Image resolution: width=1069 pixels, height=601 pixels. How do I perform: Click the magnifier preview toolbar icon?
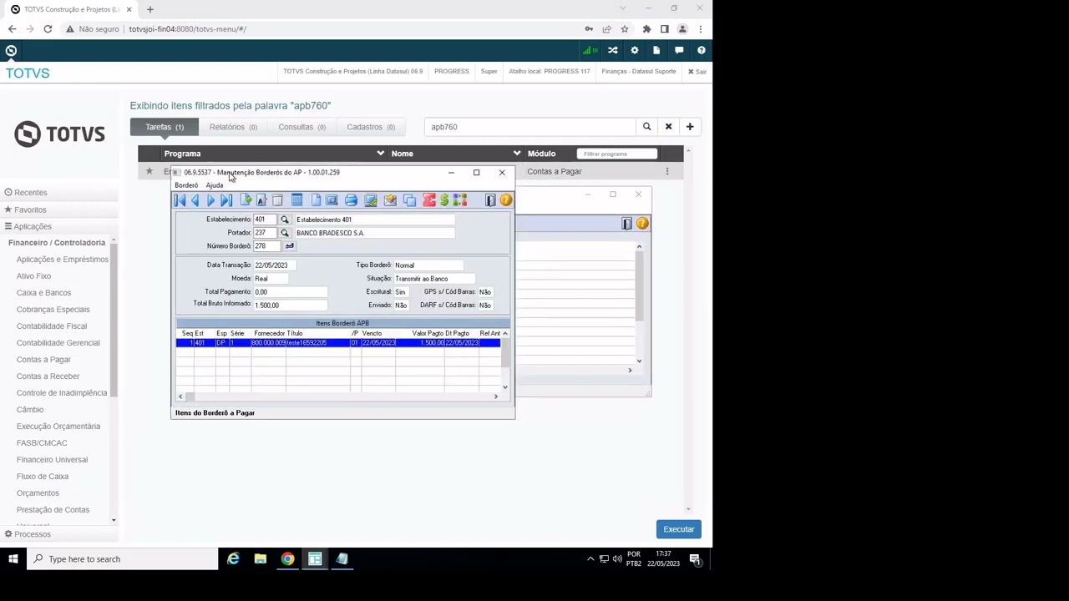pyautogui.click(x=332, y=200)
